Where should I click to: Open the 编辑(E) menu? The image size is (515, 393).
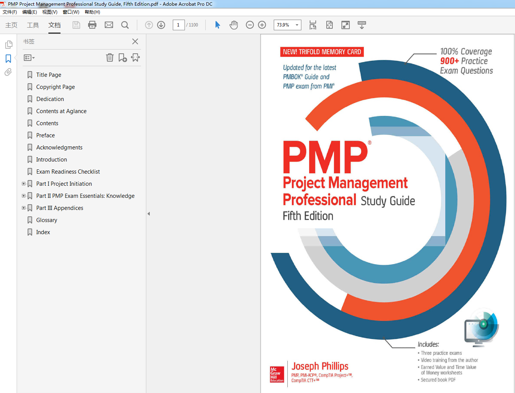[x=29, y=12]
